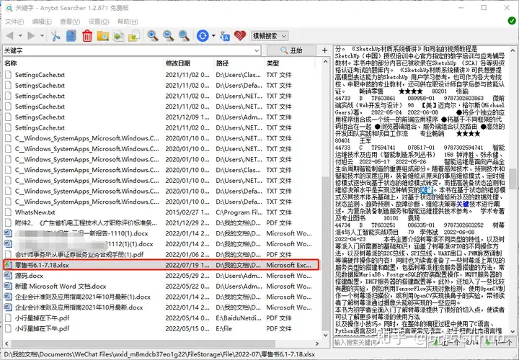Sort by the 类型 column header
519x360 pixels.
click(290, 63)
